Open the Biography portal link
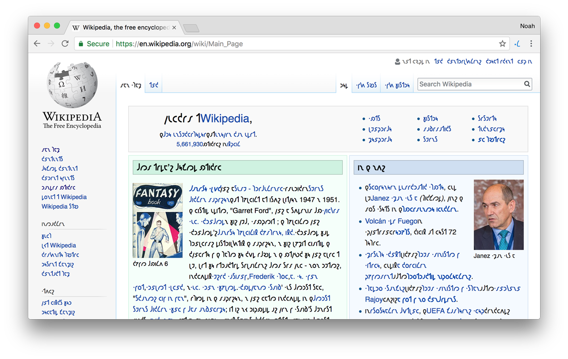This screenshot has width=568, height=359. 380,129
